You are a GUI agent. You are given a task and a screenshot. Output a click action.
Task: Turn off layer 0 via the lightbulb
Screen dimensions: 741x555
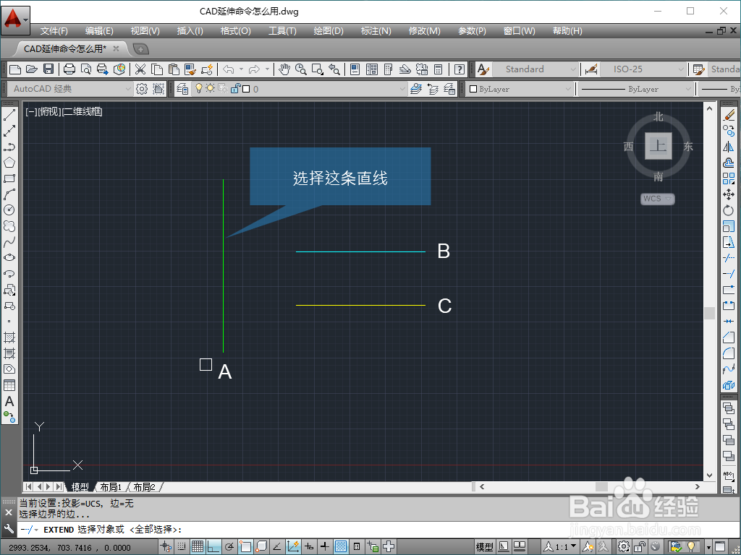point(199,87)
